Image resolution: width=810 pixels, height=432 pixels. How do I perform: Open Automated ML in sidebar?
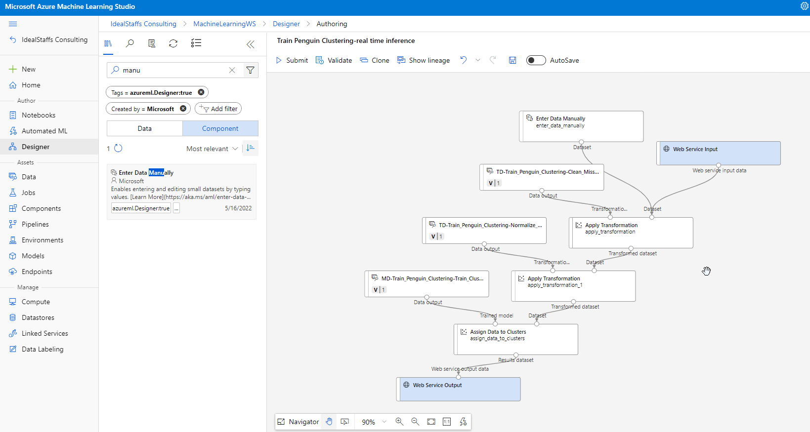(x=44, y=131)
